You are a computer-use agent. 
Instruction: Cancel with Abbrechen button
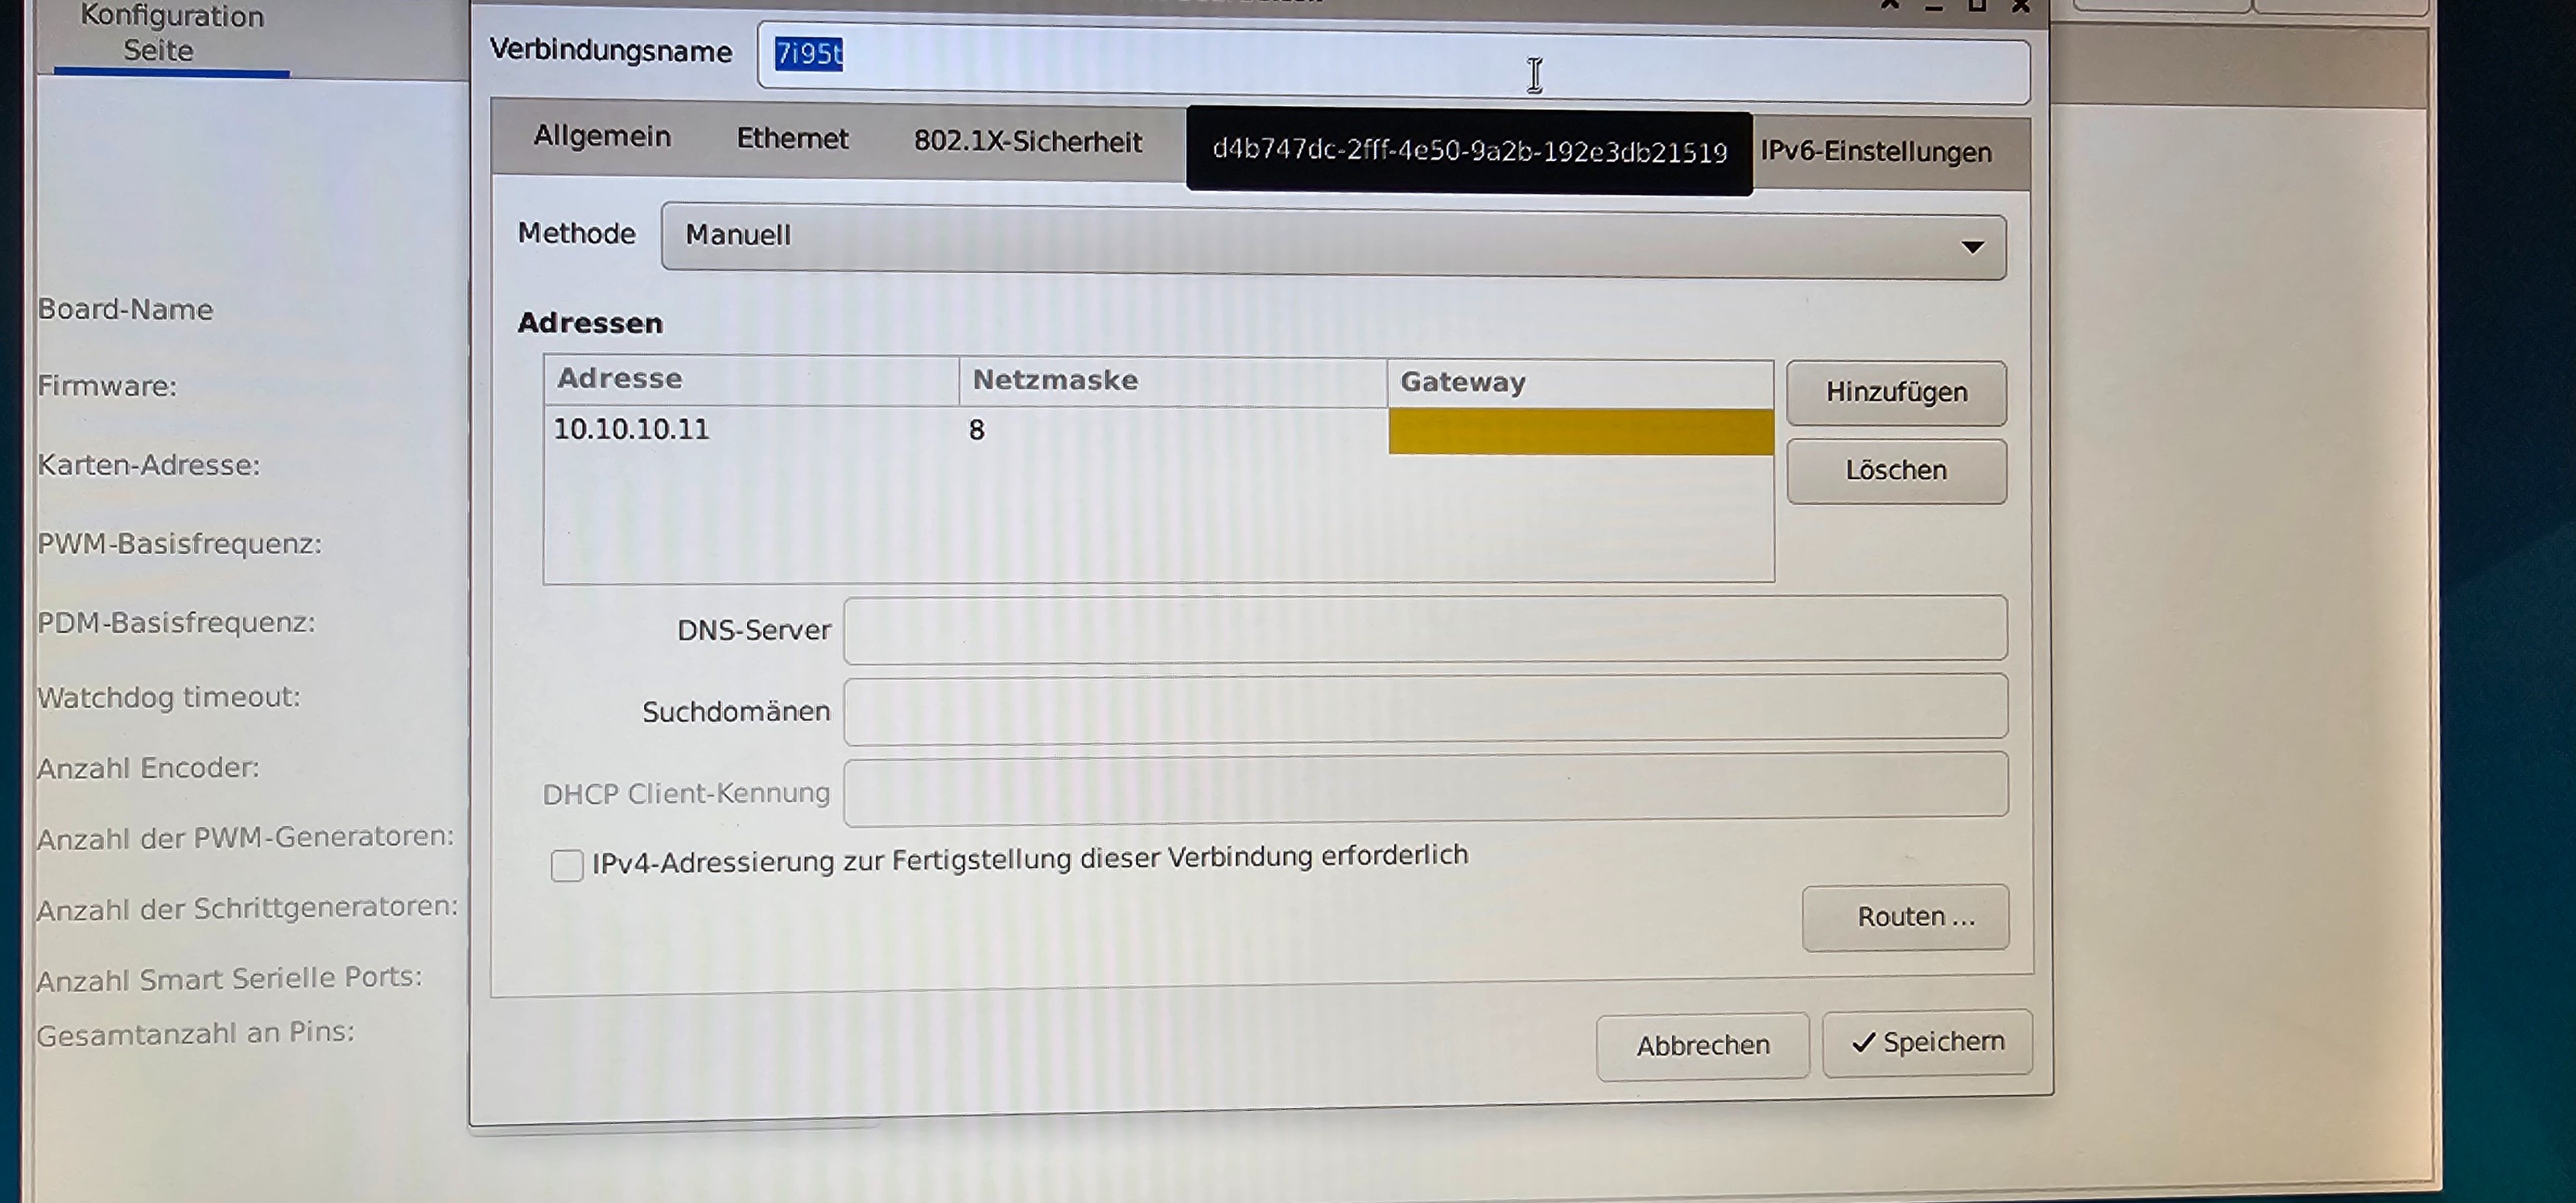[1702, 1045]
